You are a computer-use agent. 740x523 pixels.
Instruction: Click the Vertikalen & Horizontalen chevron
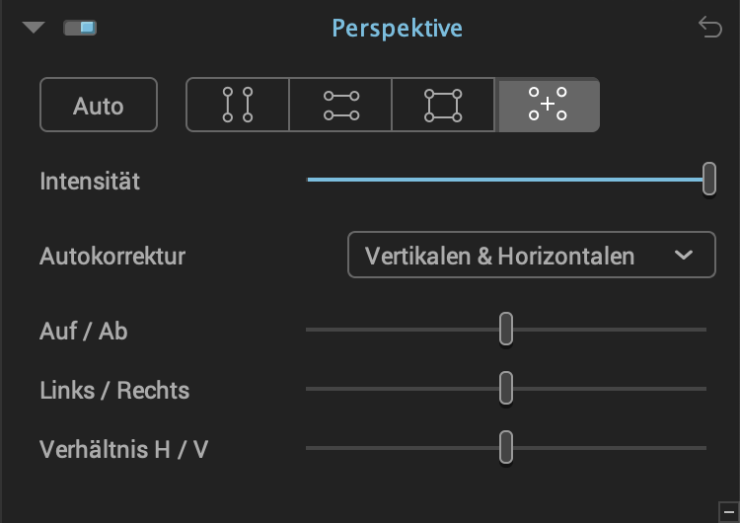684,256
